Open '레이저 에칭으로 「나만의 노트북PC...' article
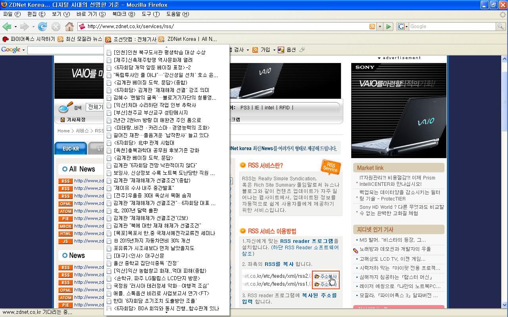This screenshot has height=317, width=508. coord(400,286)
